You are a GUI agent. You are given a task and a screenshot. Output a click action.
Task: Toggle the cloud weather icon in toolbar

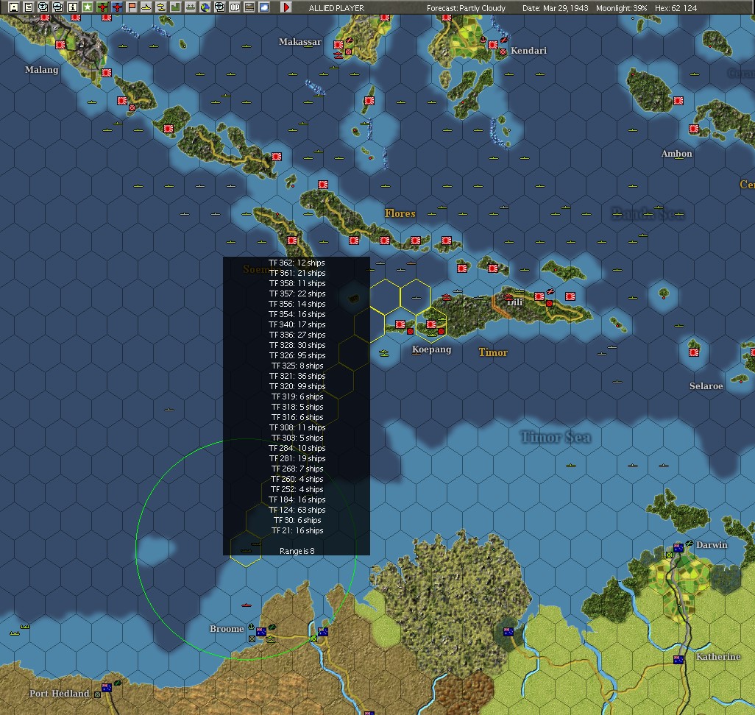(x=264, y=7)
